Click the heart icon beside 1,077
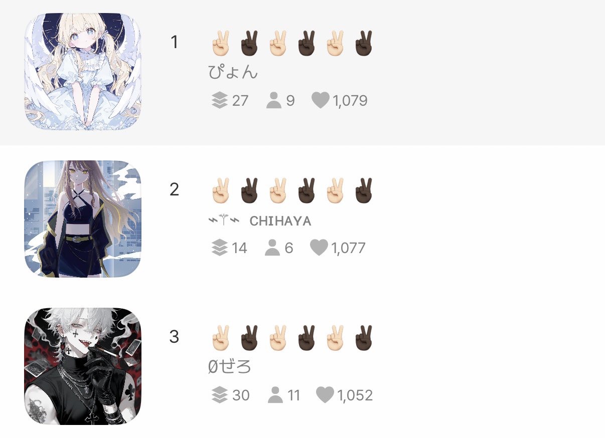The width and height of the screenshot is (605, 438). 319,248
